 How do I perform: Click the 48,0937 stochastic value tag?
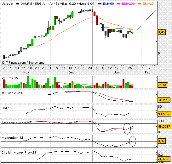click(164, 126)
